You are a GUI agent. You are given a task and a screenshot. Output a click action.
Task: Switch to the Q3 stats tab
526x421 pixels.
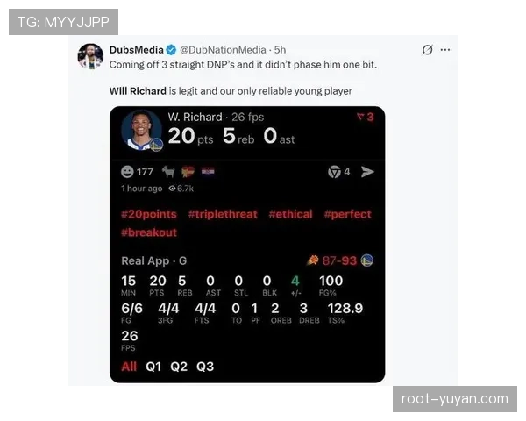click(205, 367)
